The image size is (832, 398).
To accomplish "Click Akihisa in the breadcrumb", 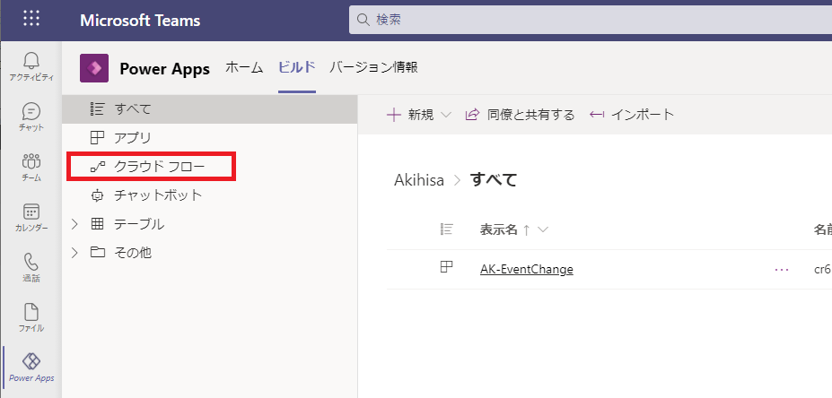I will [419, 180].
